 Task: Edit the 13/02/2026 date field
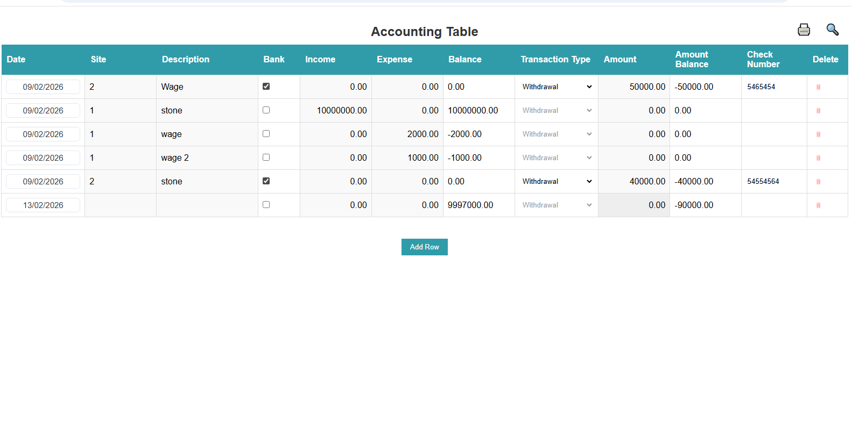click(x=43, y=205)
